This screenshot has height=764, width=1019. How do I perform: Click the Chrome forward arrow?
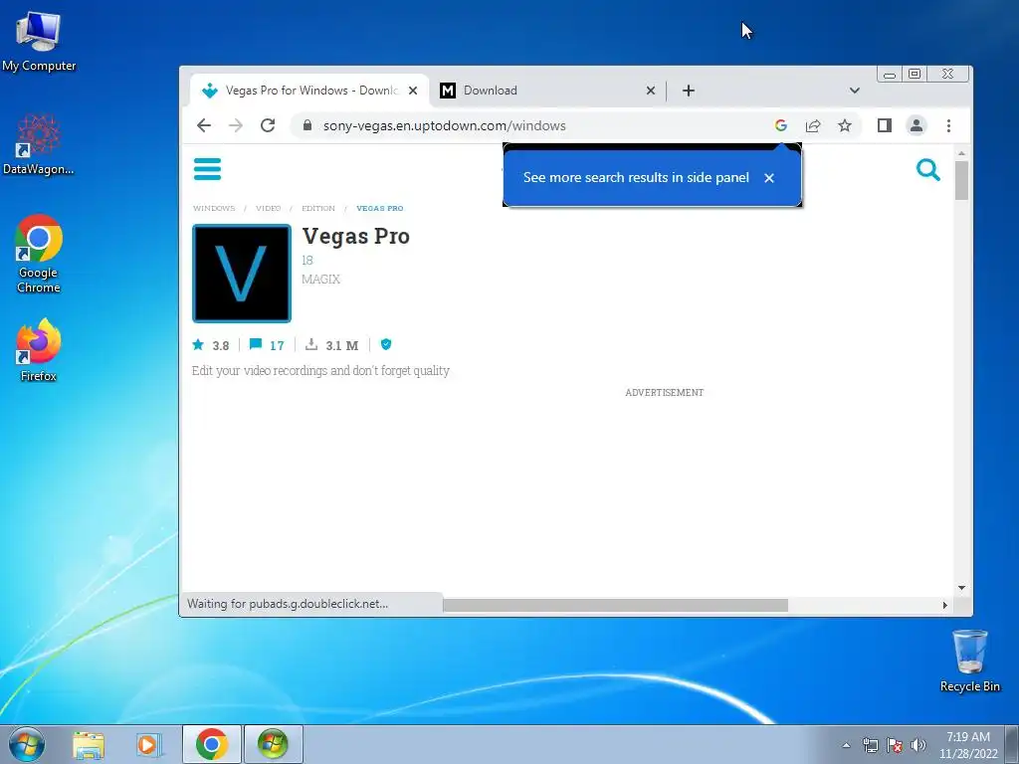coord(236,125)
